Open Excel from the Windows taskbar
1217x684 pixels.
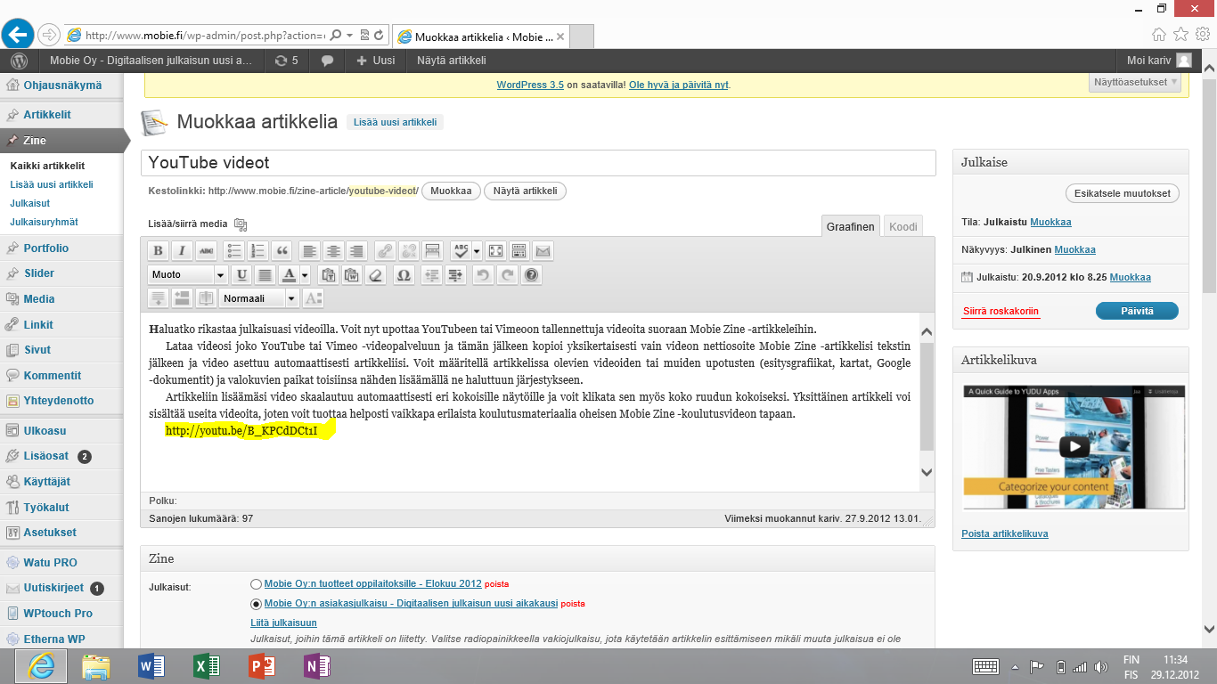206,665
